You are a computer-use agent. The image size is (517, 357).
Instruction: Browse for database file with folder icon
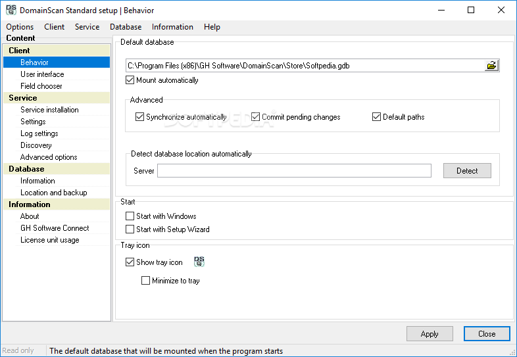pos(491,65)
